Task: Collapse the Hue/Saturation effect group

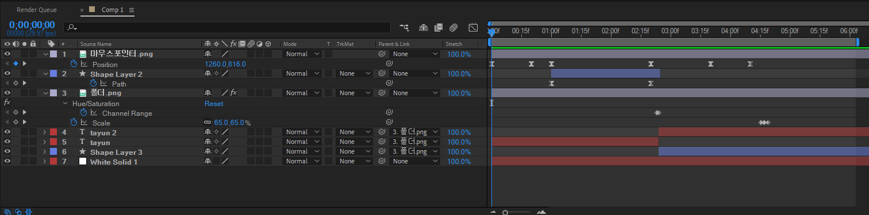Action: pyautogui.click(x=66, y=103)
